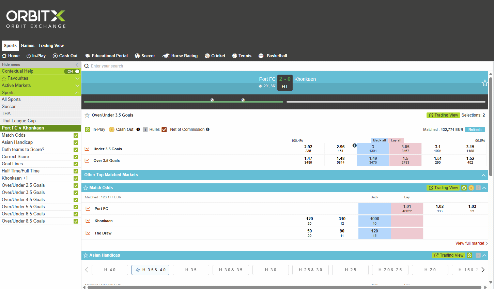This screenshot has width=494, height=289.
Task: Click the Lay all button
Action: (396, 140)
